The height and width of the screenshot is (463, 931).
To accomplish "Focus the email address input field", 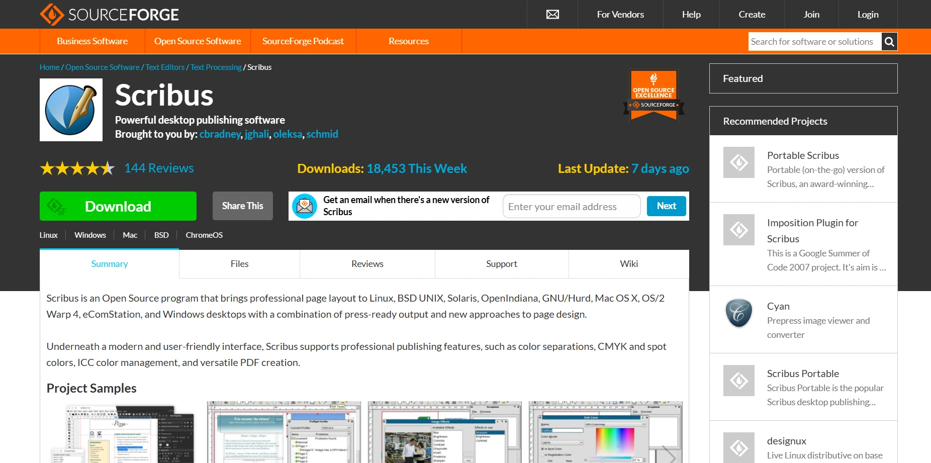I will (572, 206).
